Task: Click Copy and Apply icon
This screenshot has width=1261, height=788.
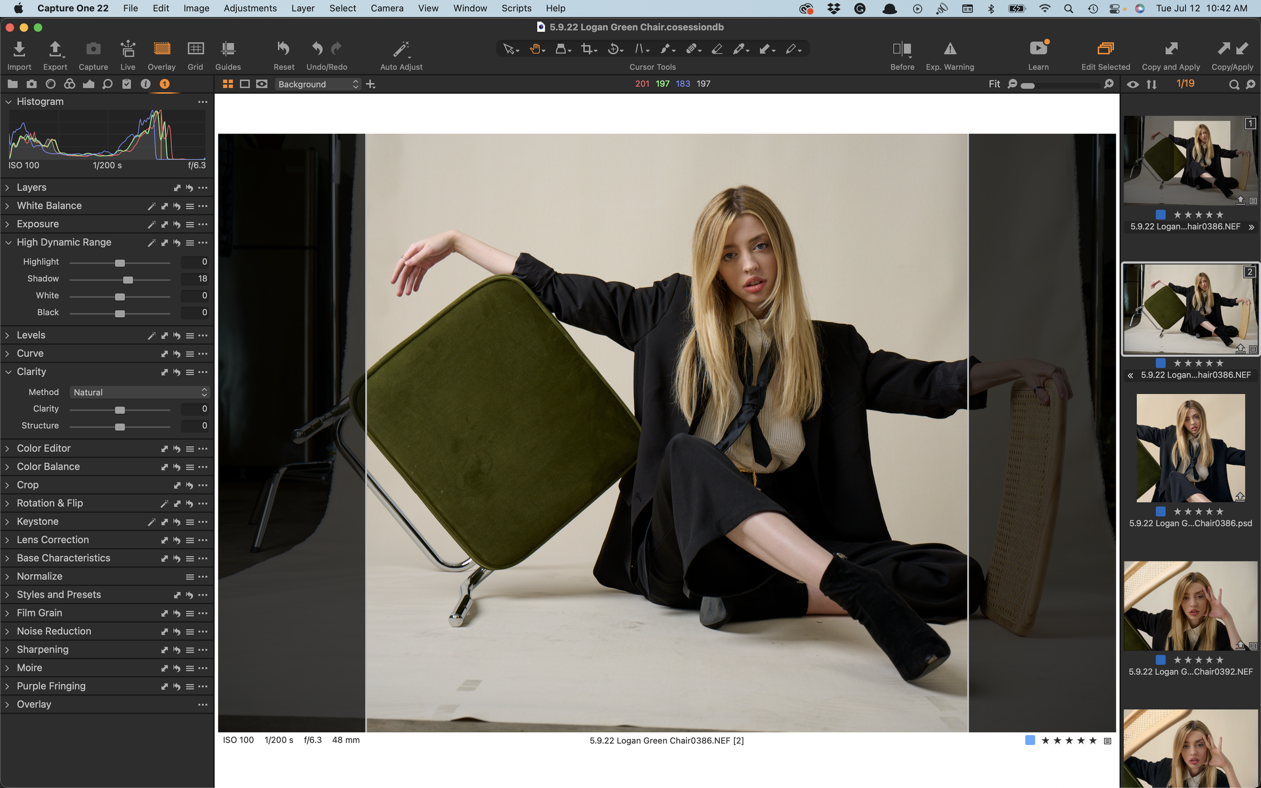Action: (1171, 49)
